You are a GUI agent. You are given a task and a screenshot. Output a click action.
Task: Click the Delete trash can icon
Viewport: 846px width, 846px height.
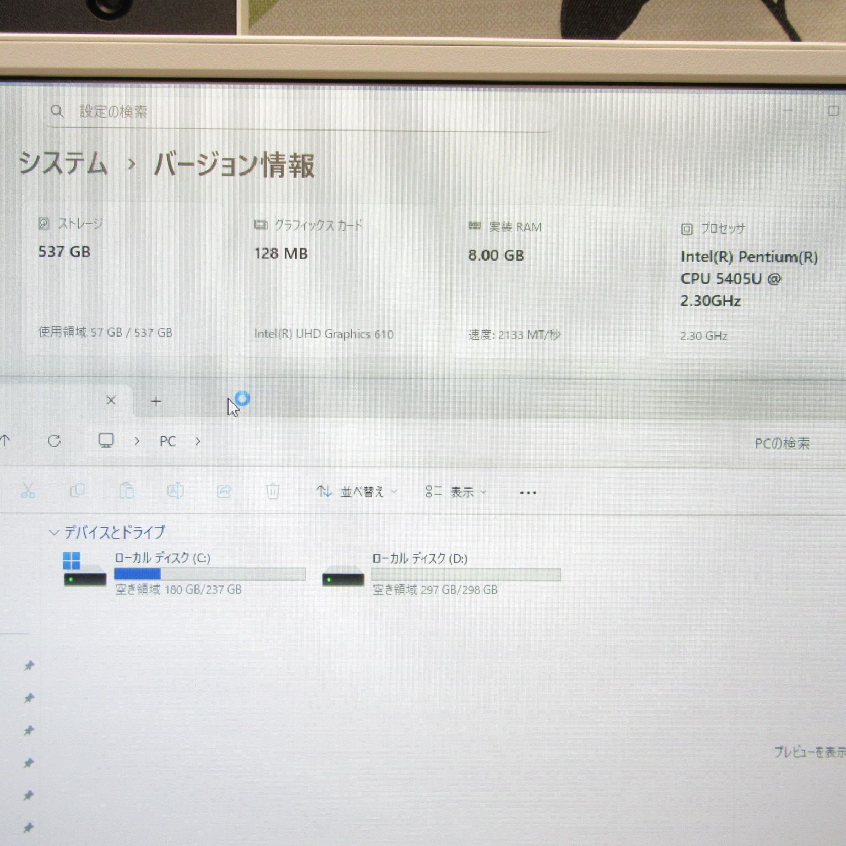(x=273, y=491)
